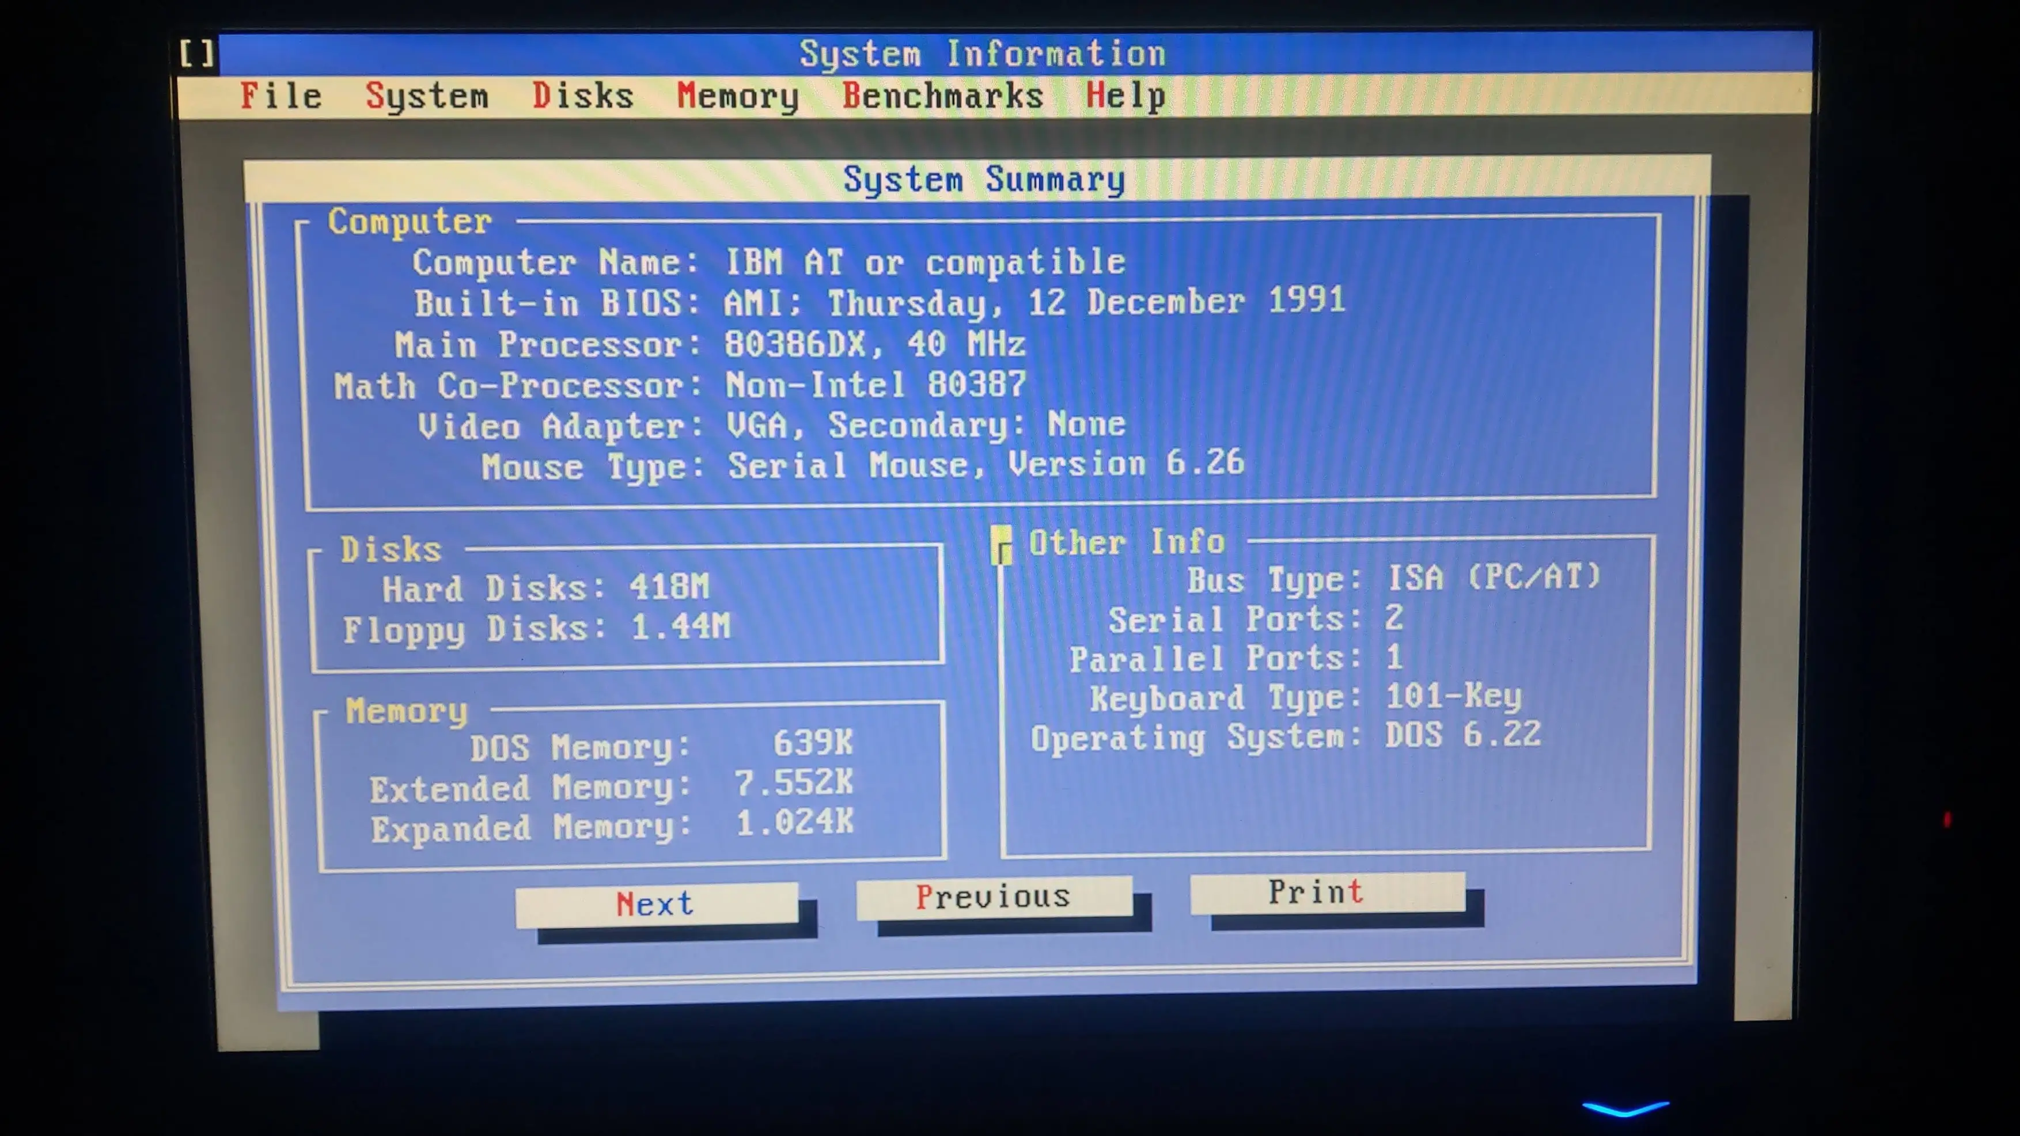Click the Print button
Viewport: 2020px width, 1136px height.
(x=1327, y=892)
